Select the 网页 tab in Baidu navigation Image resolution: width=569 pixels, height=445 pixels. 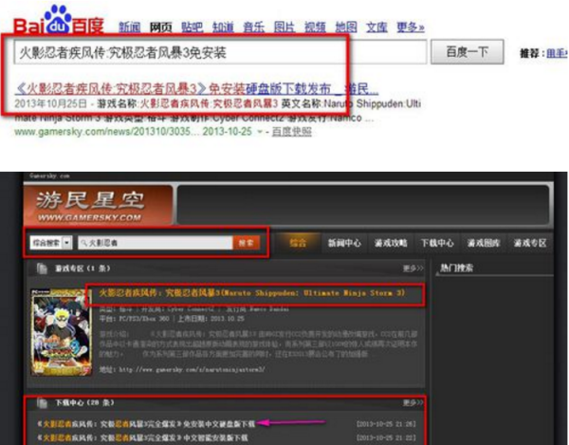(161, 28)
